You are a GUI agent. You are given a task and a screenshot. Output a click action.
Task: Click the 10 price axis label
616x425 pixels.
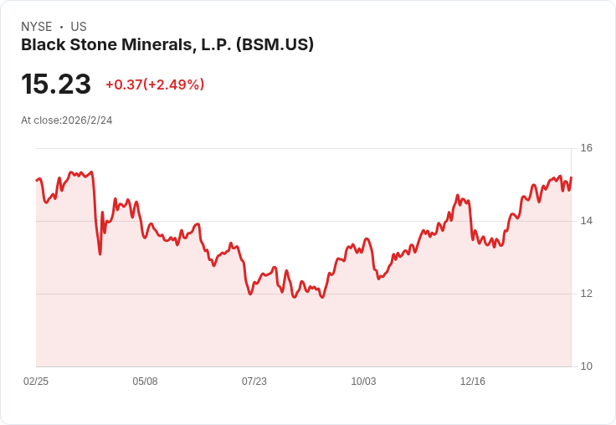coord(586,366)
